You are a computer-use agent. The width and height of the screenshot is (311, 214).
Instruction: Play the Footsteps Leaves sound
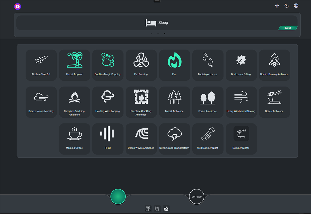coord(208,65)
